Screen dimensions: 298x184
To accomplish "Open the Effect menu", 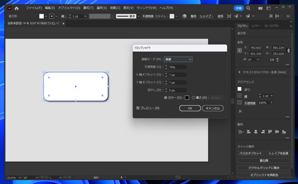I will coord(115,8).
